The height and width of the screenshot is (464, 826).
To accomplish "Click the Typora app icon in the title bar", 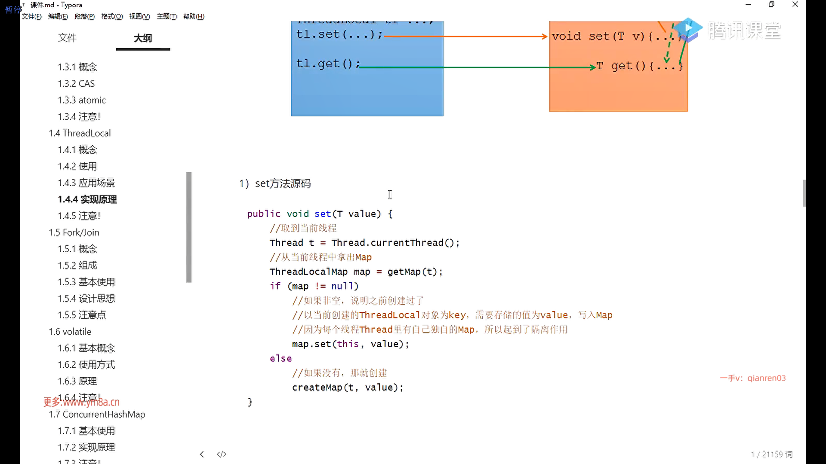I will click(x=24, y=5).
